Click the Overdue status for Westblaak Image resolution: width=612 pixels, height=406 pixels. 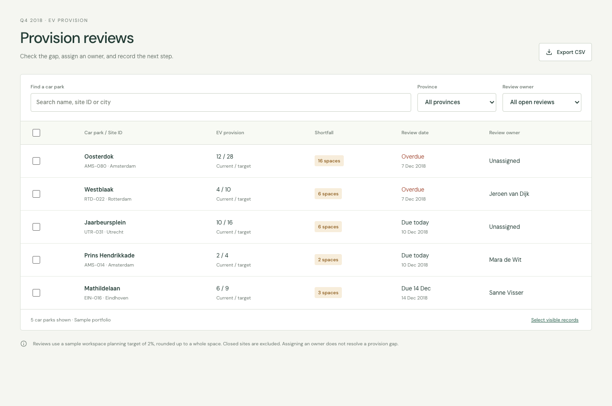point(413,190)
